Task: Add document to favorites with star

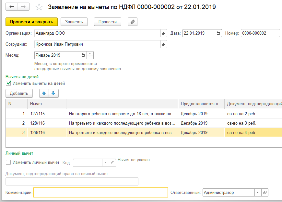Action: pyautogui.click(x=39, y=7)
